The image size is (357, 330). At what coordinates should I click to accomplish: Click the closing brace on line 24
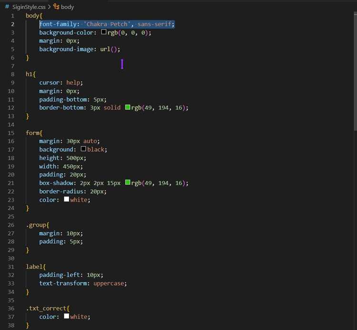click(28, 208)
